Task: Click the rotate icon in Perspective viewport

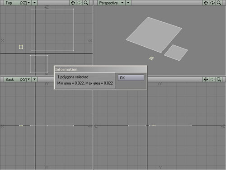Action: (x=212, y=3)
